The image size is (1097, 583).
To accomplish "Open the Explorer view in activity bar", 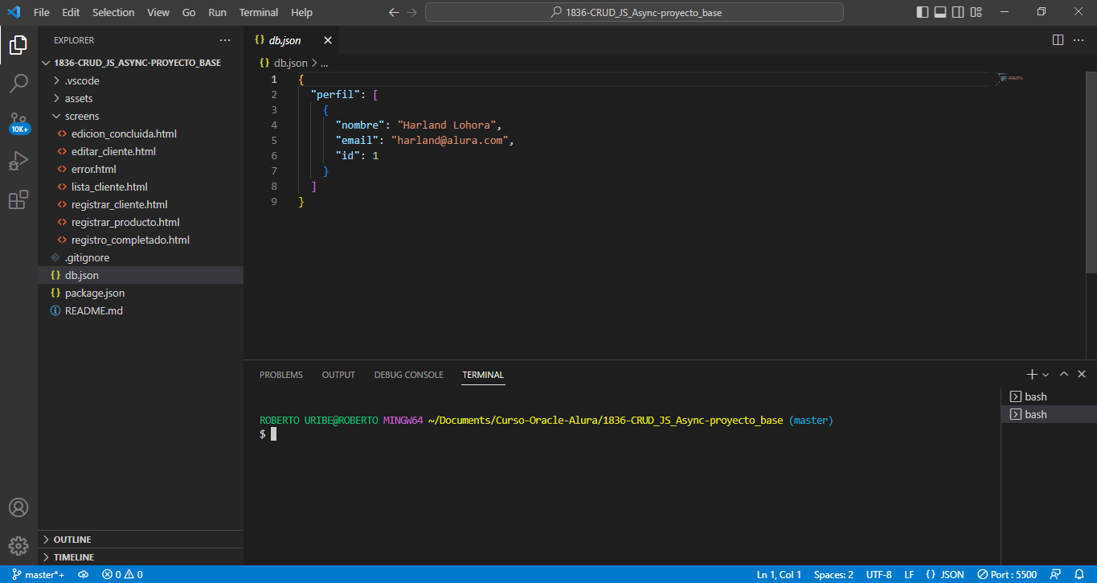I will tap(18, 45).
